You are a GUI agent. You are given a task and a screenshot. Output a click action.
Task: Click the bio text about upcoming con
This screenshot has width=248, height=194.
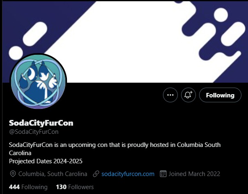(115, 149)
